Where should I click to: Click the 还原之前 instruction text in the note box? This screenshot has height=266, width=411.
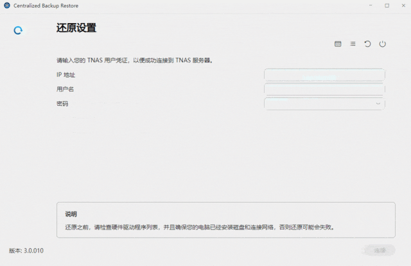coord(200,227)
